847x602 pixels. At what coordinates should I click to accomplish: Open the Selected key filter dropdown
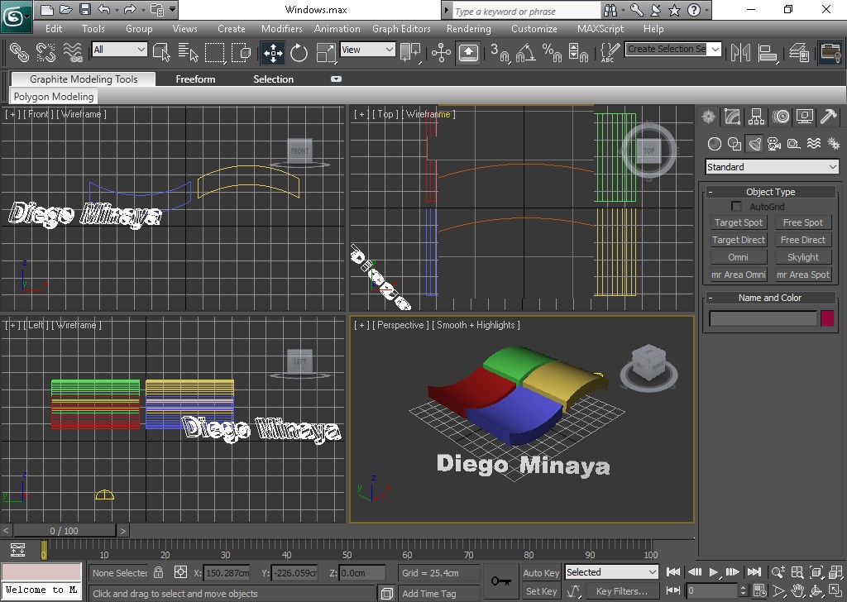[x=611, y=571]
